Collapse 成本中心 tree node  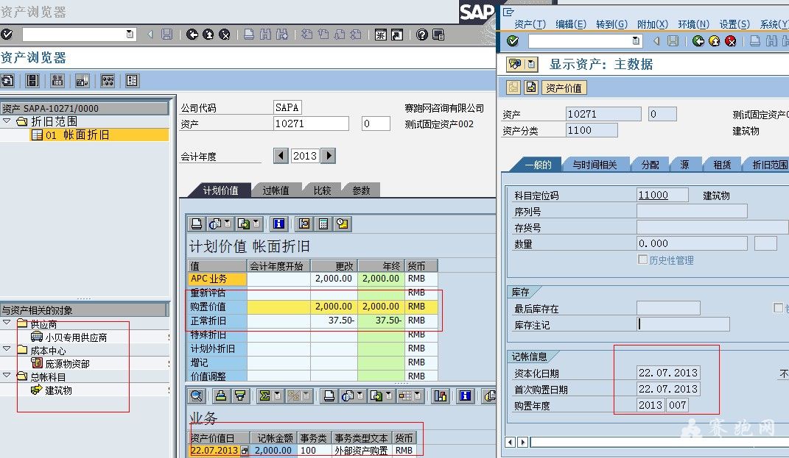tap(7, 348)
